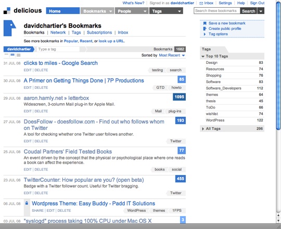Image resolution: width=281 pixels, height=229 pixels.
Task: Click in the Search these bookmarks field
Action: (217, 11)
